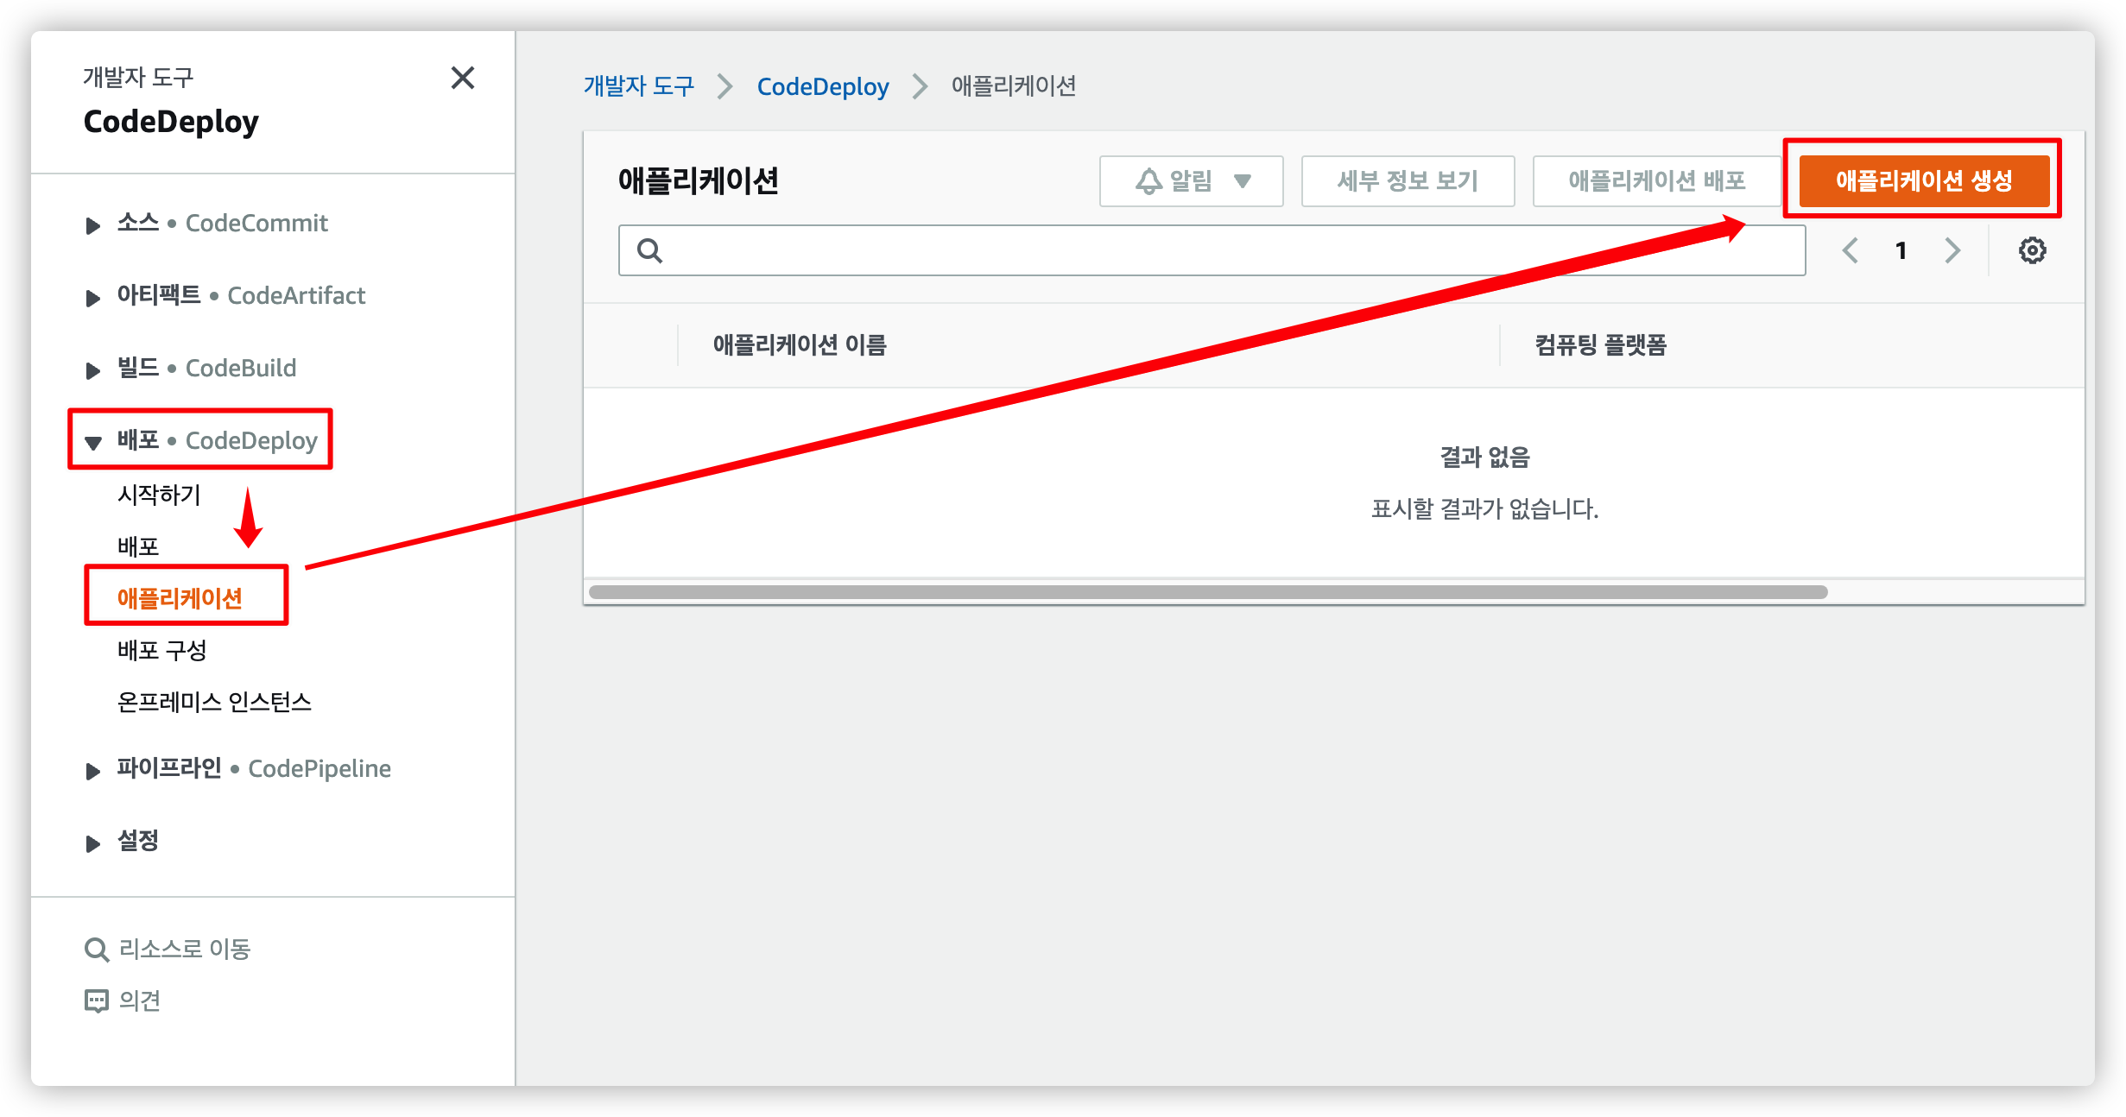Screen dimensions: 2126x1117
Task: Open 배포 구성 in the sidebar
Action: pyautogui.click(x=162, y=650)
